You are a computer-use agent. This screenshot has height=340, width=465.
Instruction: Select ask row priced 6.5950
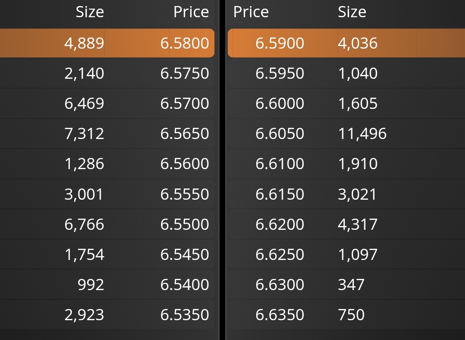(346, 73)
